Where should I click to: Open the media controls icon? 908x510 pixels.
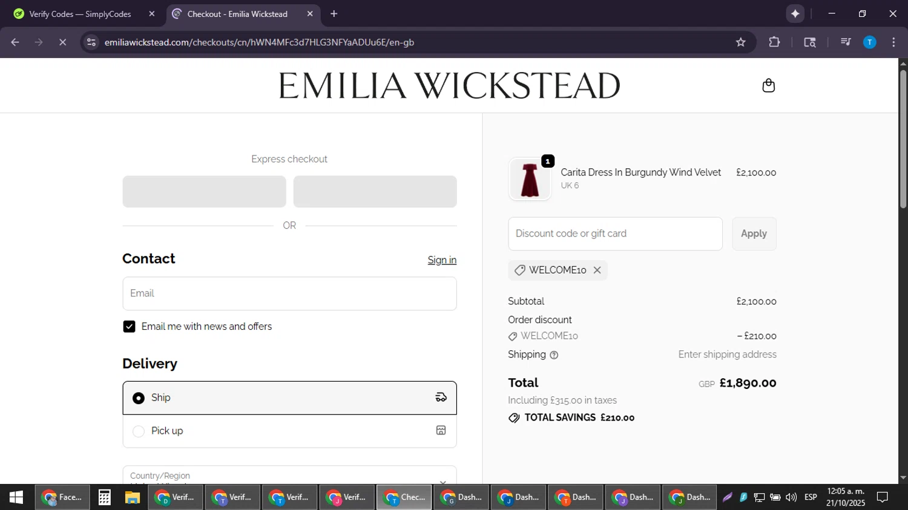click(846, 42)
